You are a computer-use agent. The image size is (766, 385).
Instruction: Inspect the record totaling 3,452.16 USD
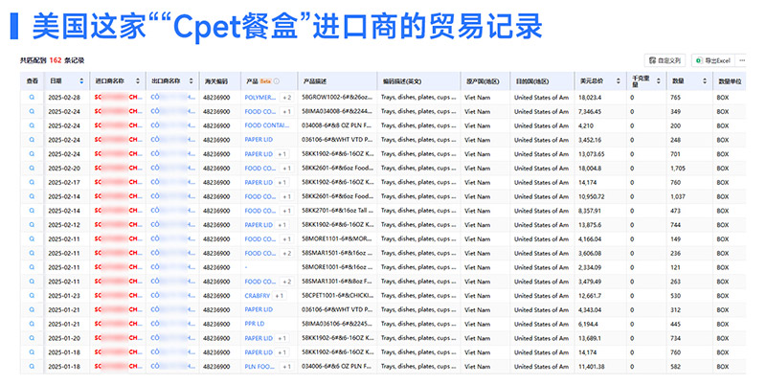tap(33, 140)
